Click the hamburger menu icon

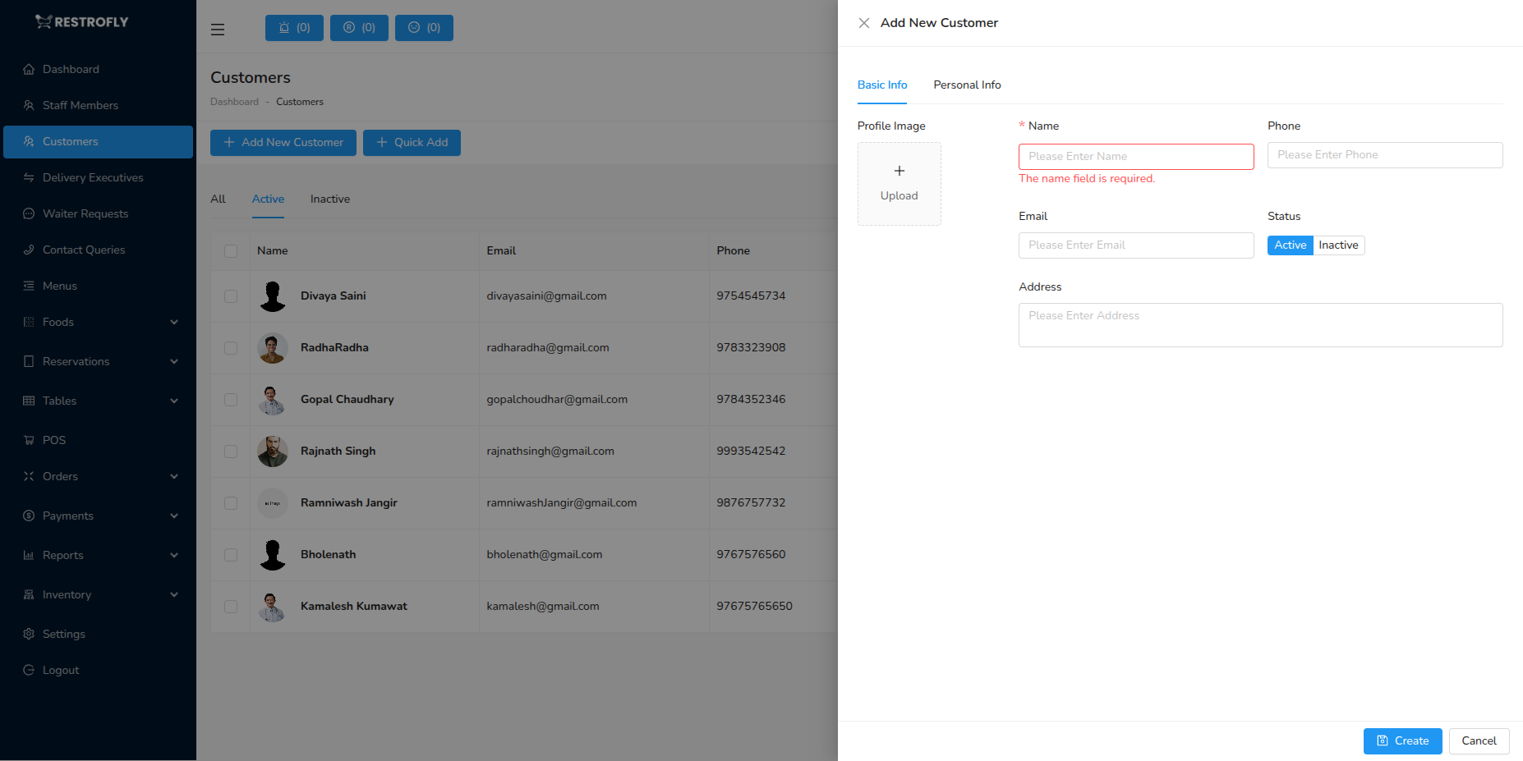(218, 30)
